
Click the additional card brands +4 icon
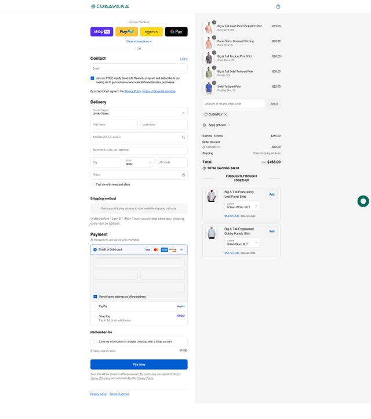pyautogui.click(x=181, y=250)
